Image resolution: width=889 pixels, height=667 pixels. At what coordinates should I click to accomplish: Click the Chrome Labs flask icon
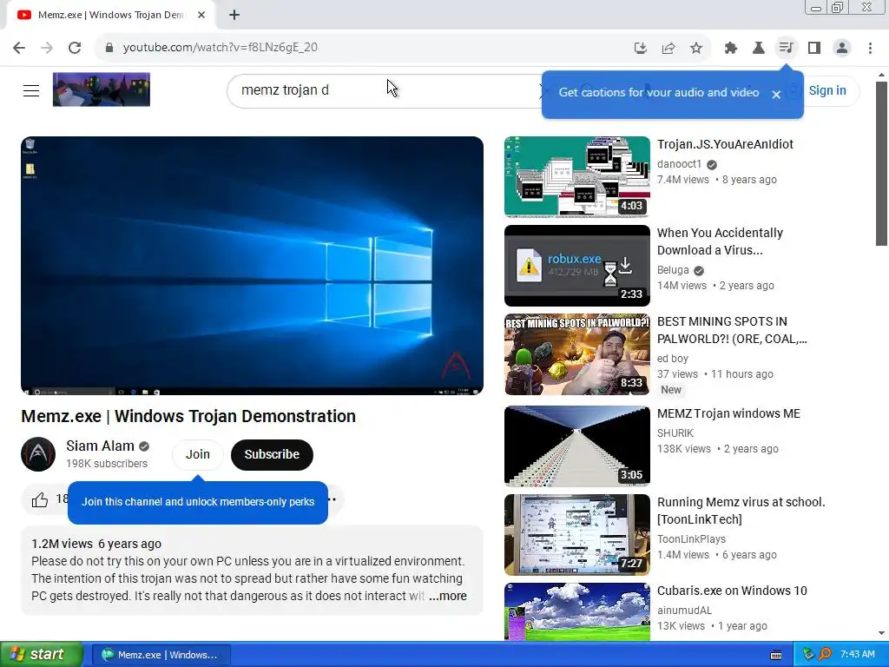[758, 49]
